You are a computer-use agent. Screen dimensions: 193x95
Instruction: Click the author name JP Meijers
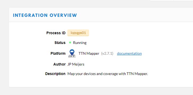click(76, 64)
